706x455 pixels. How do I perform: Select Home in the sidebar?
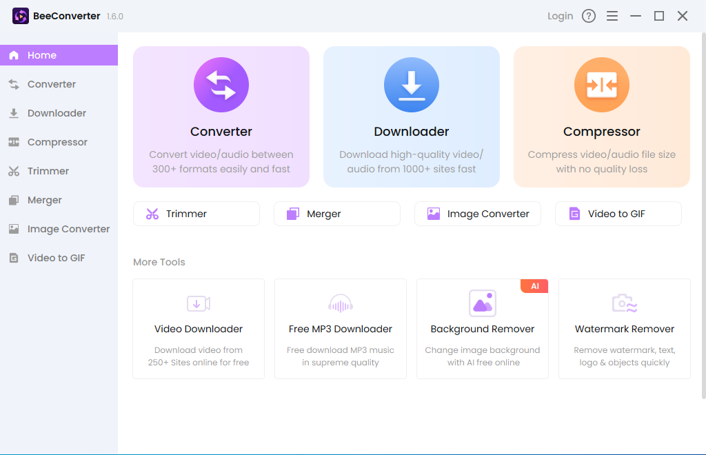point(59,55)
